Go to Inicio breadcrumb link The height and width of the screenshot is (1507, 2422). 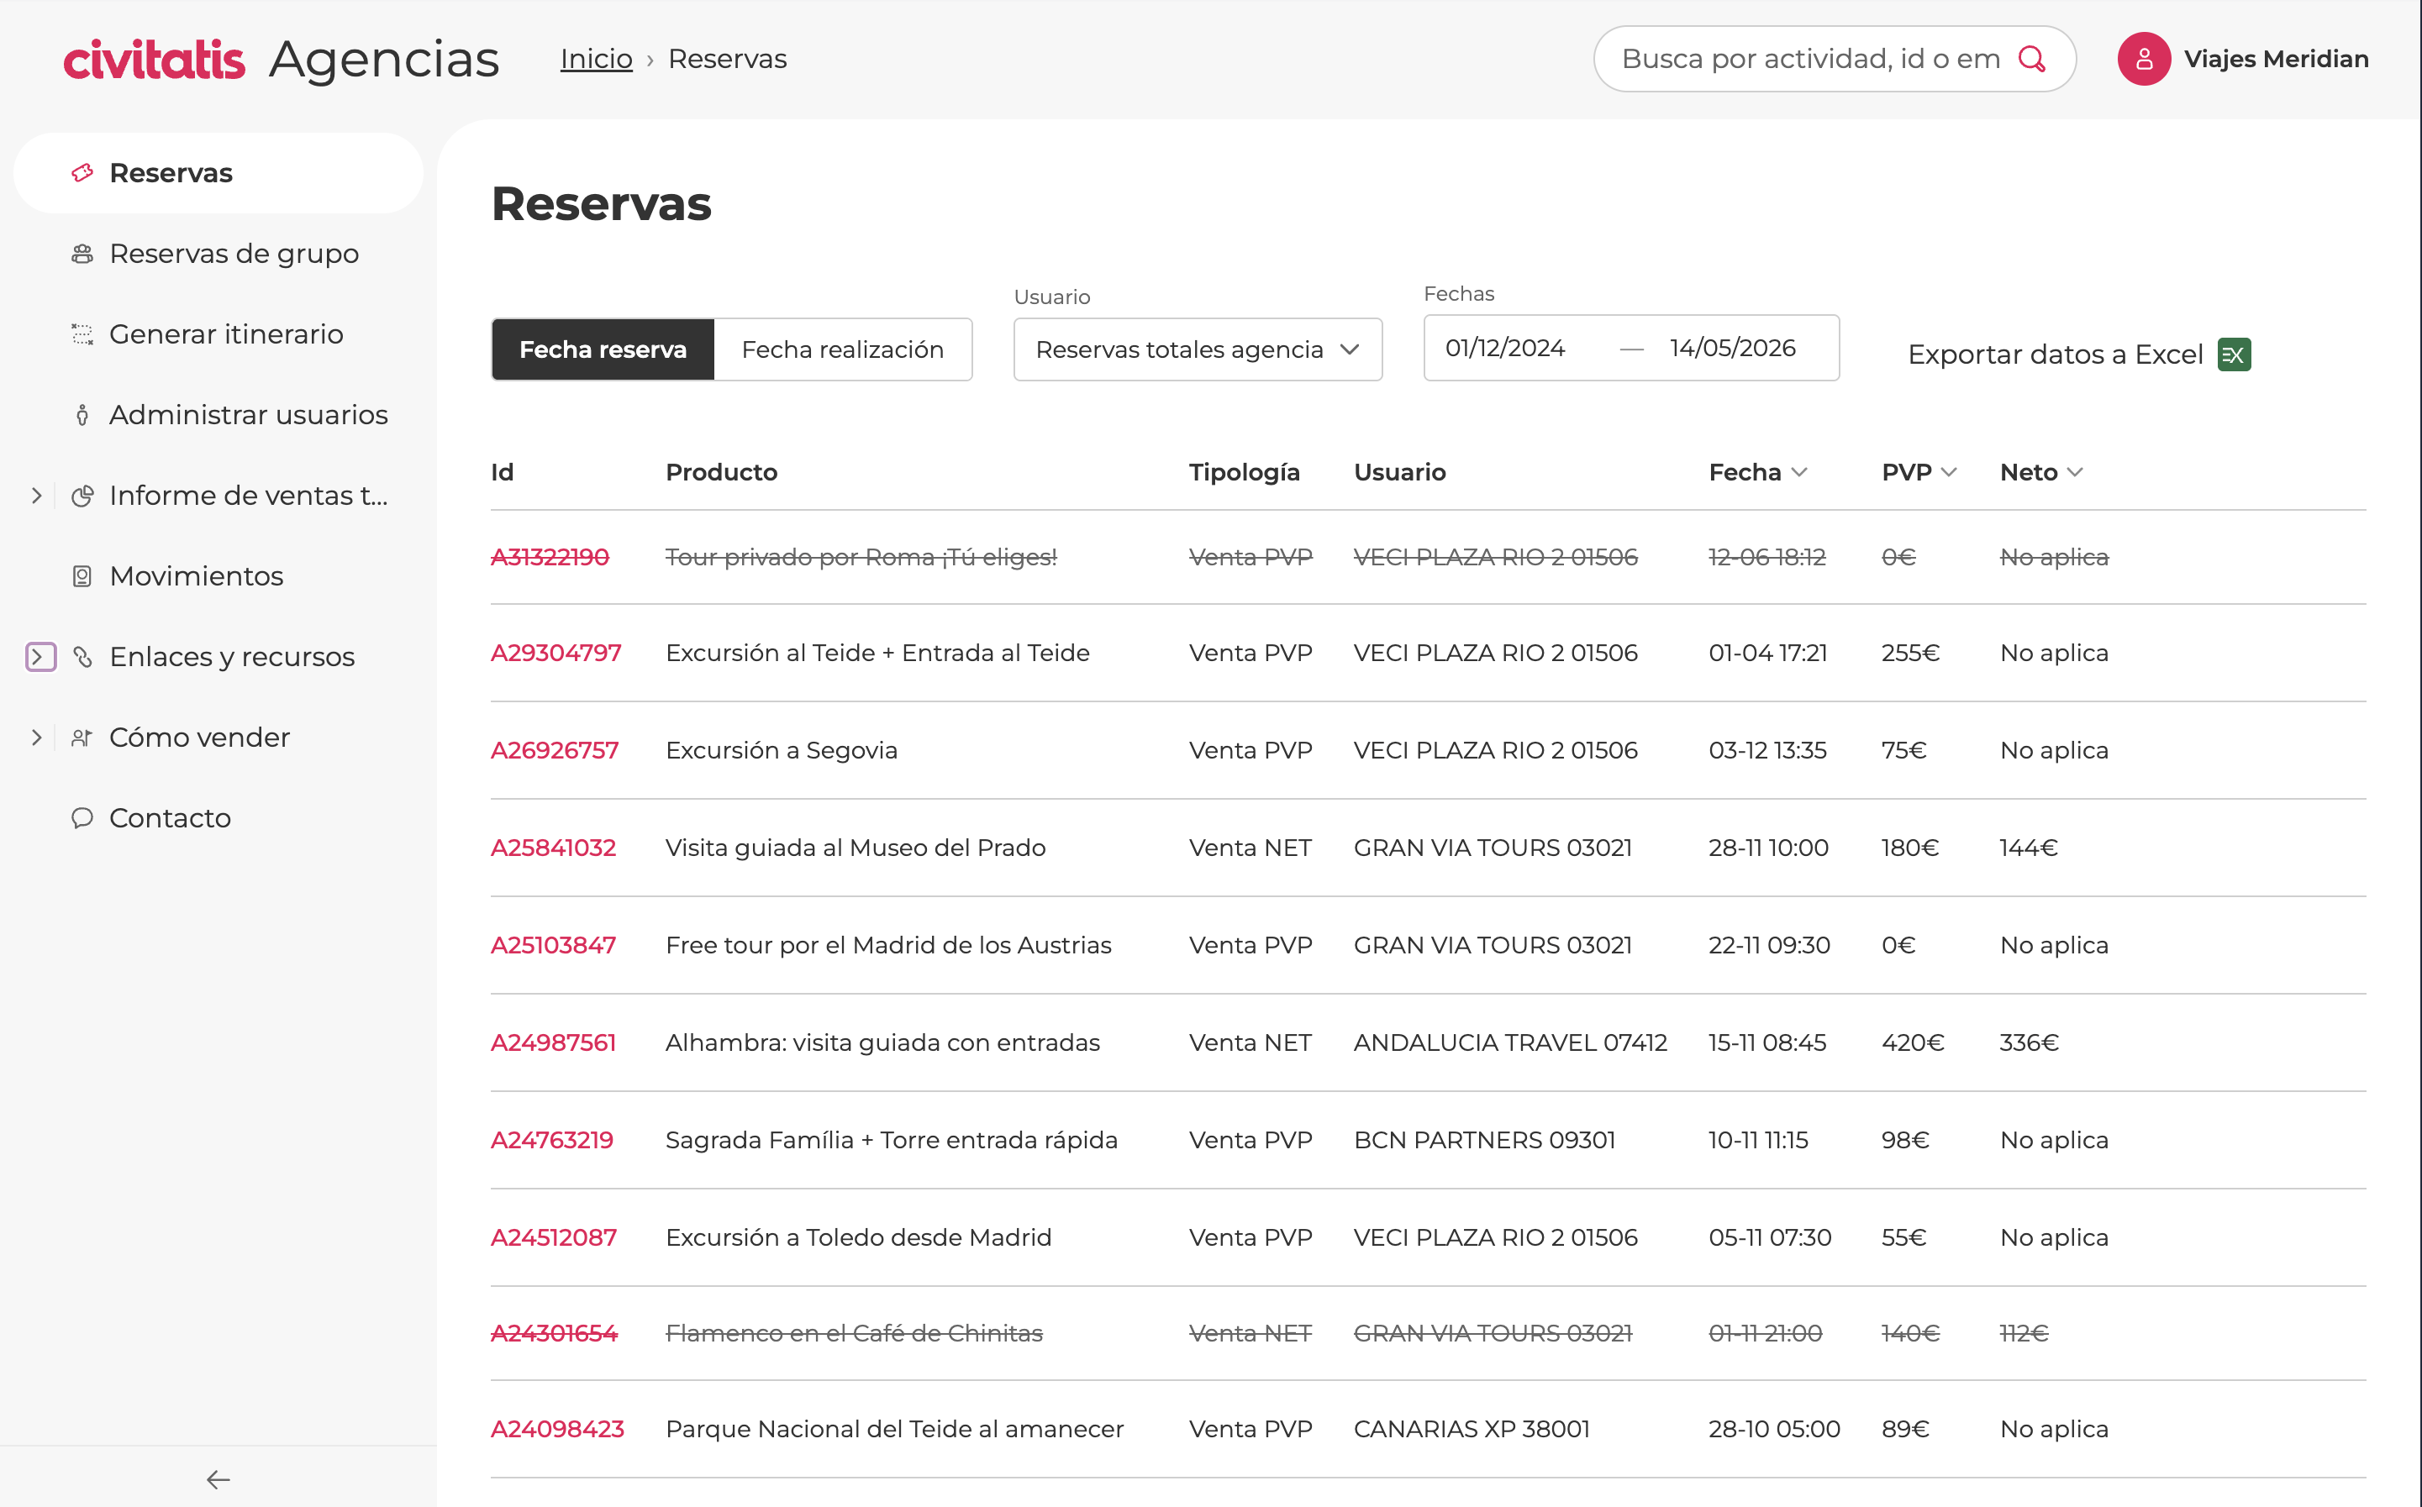(x=597, y=59)
